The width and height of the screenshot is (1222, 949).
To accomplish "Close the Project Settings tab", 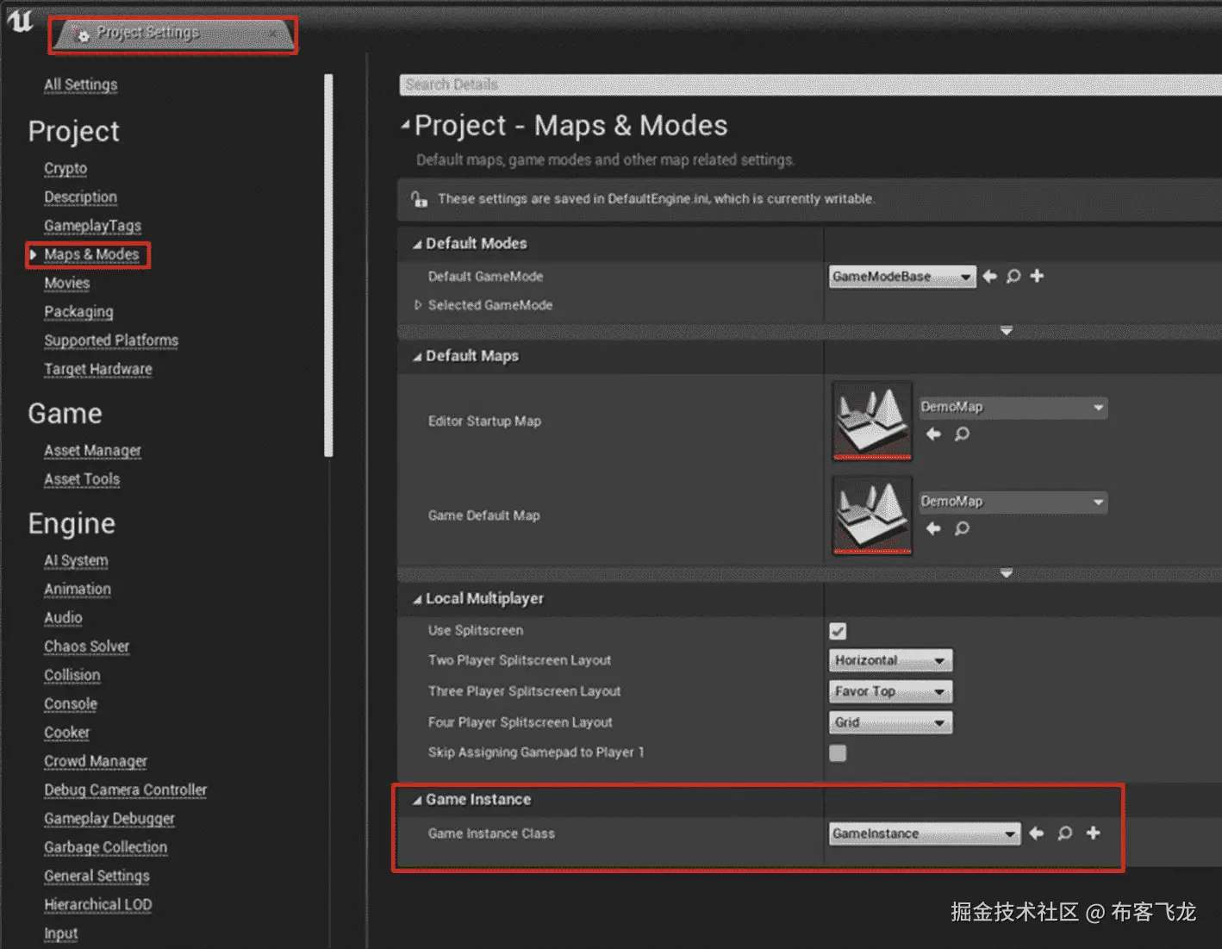I will point(272,33).
